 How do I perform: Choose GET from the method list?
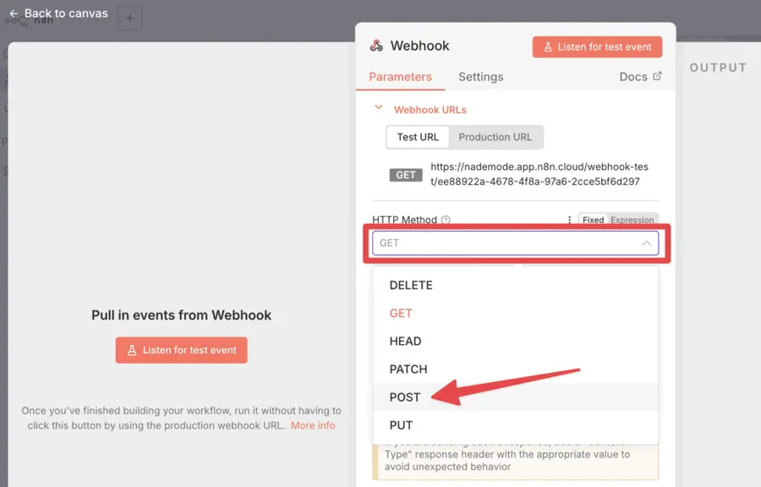tap(516, 314)
